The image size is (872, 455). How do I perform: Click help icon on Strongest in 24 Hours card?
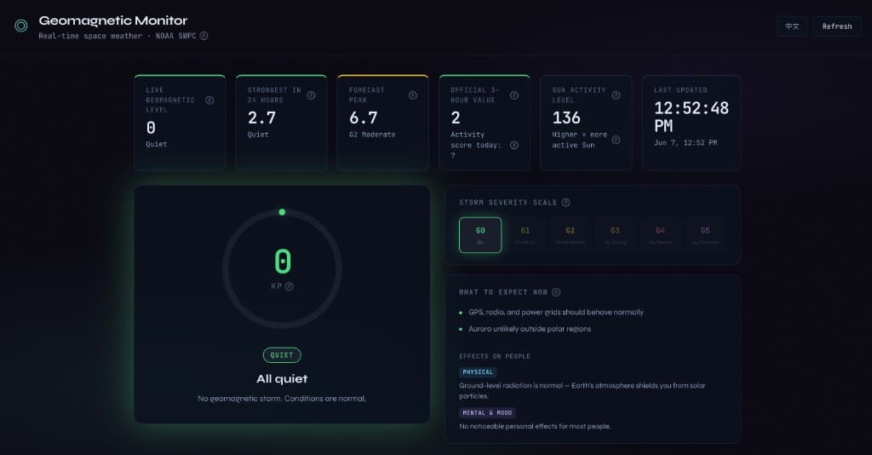pos(311,95)
